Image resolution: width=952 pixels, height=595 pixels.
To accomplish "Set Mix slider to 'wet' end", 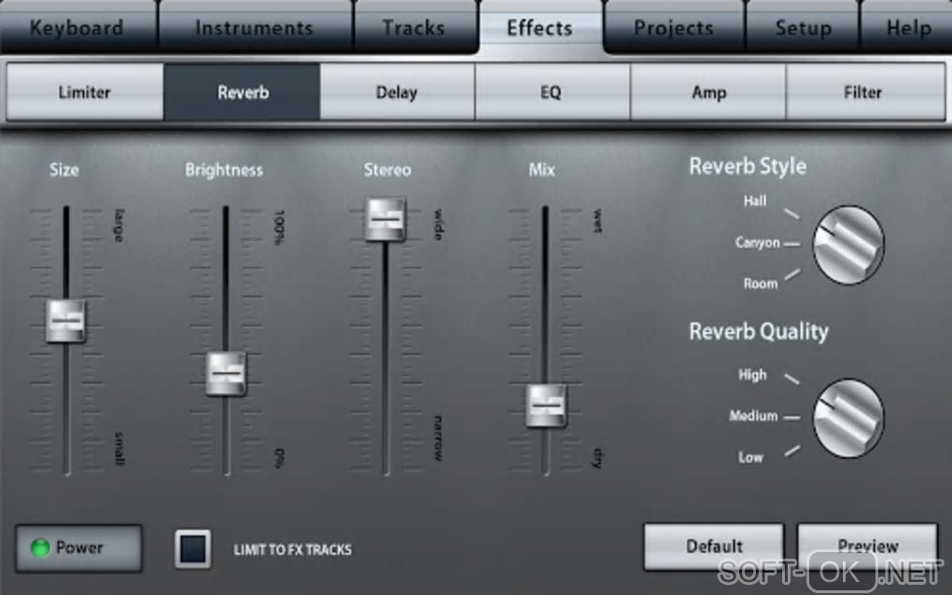I will coord(598,221).
